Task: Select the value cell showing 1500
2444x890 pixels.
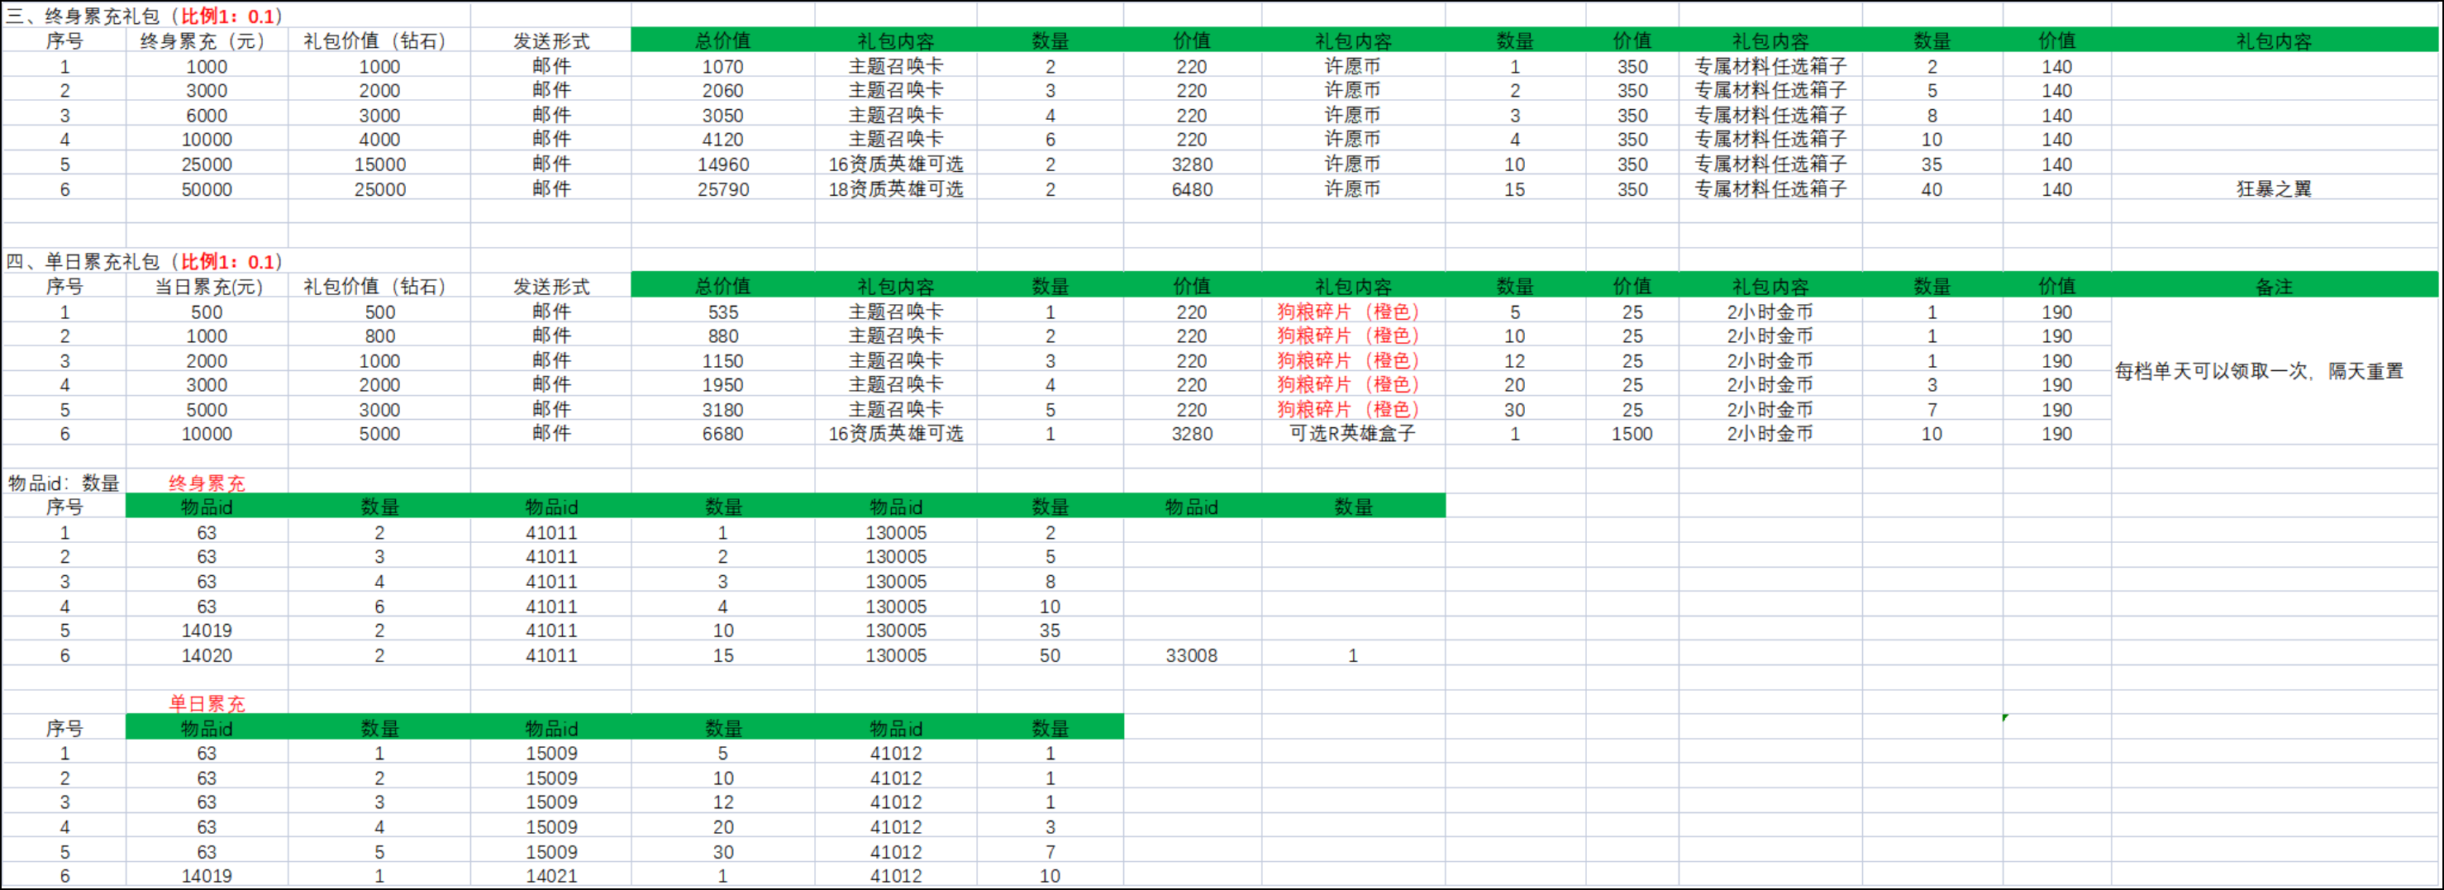Action: coord(1631,434)
